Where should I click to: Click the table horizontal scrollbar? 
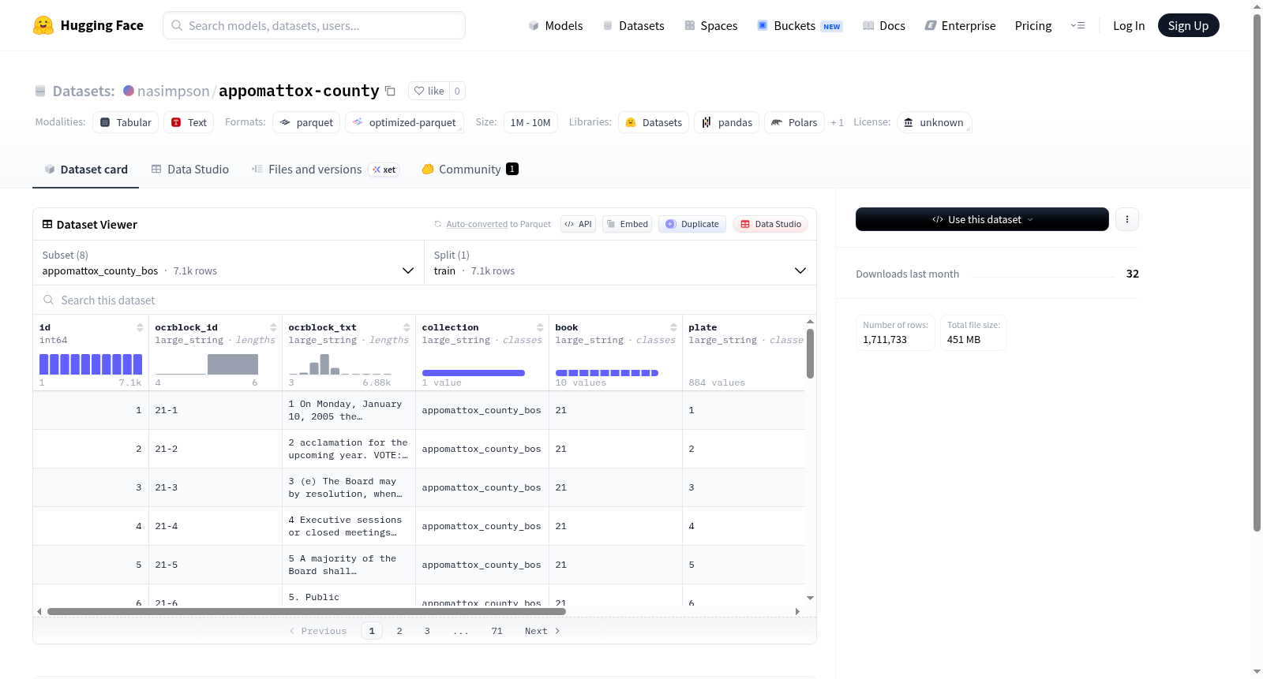coord(306,611)
